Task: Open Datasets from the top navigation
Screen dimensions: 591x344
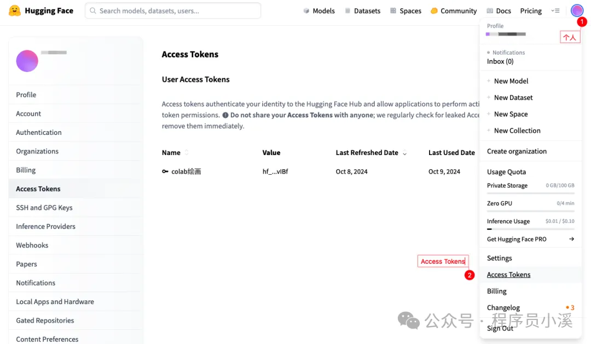Action: coord(363,11)
